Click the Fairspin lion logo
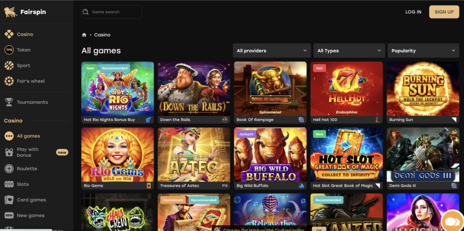This screenshot has width=464, height=231. point(11,12)
